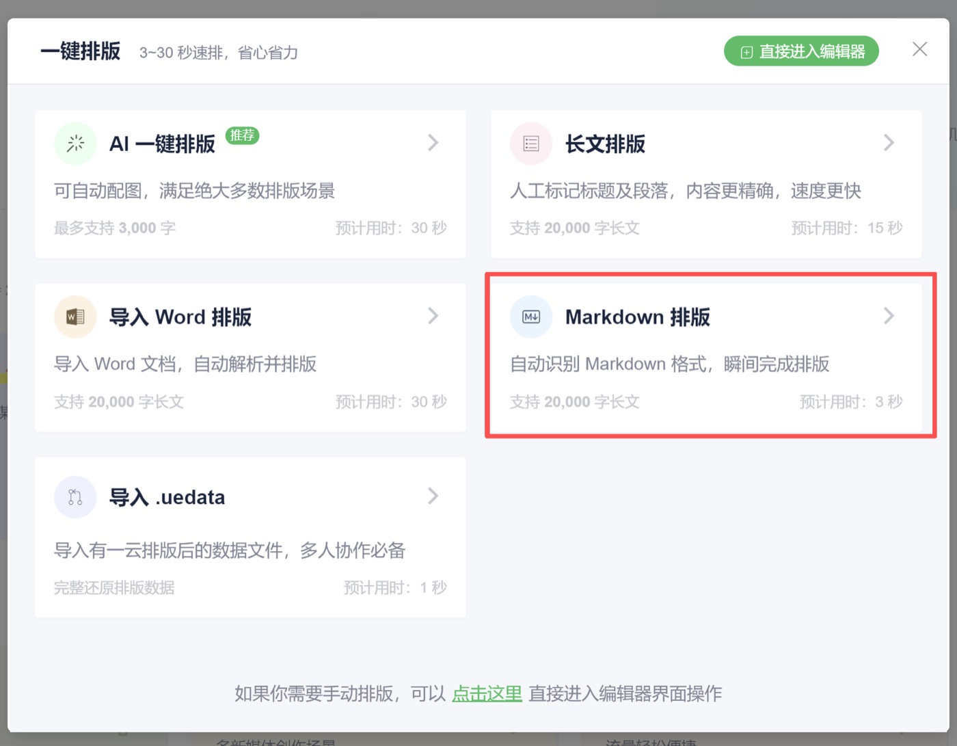The width and height of the screenshot is (957, 746).
Task: Click text 最多支持 3,000 字
Action: tap(115, 228)
